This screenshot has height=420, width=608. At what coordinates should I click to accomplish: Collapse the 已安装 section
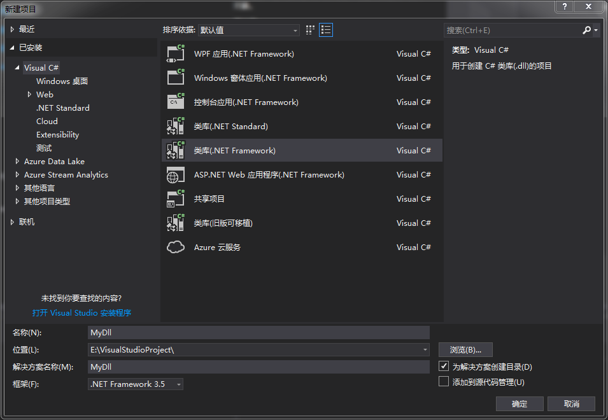[x=12, y=48]
